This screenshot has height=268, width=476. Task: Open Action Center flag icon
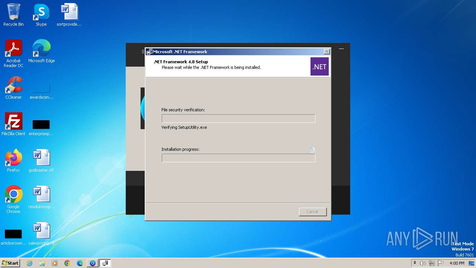point(441,263)
